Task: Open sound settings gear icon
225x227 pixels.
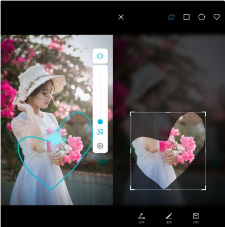Action: pyautogui.click(x=100, y=146)
